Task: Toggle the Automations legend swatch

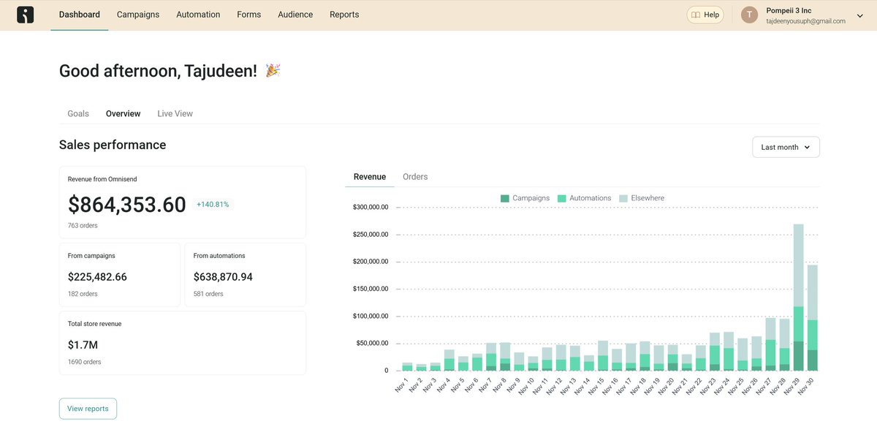Action: coord(562,198)
